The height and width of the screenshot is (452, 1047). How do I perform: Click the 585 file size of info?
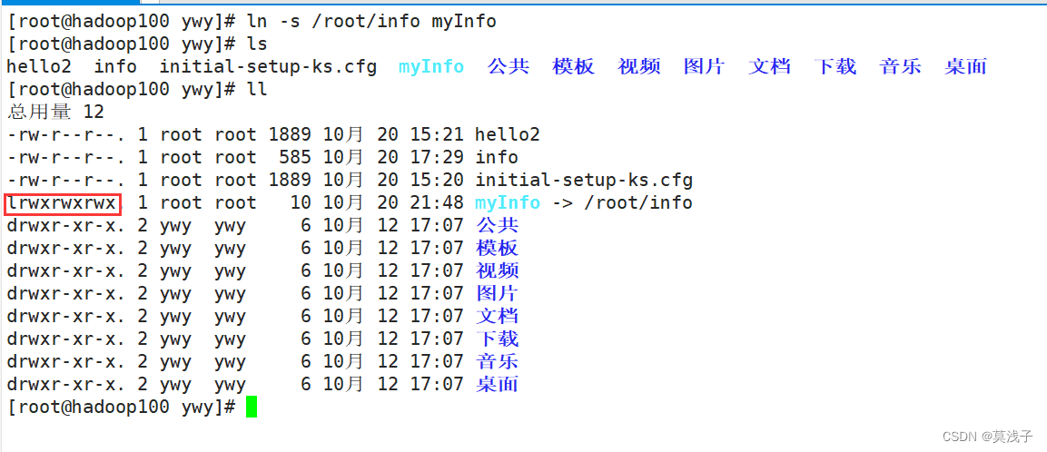(x=296, y=158)
